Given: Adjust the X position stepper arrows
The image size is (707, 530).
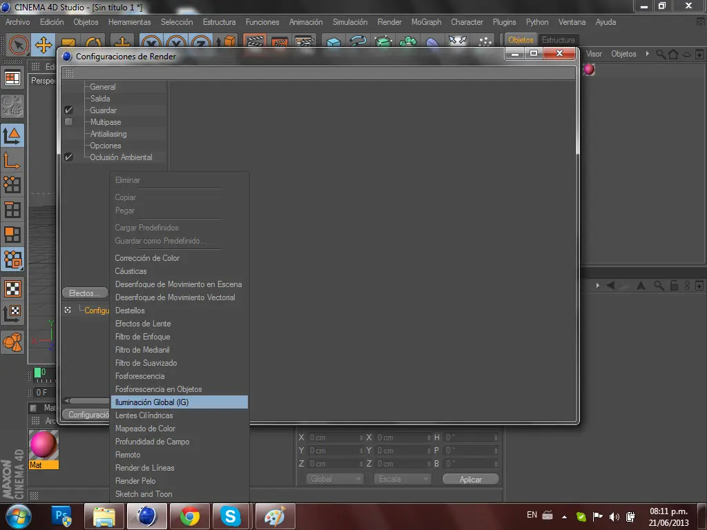Looking at the screenshot, I should pyautogui.click(x=360, y=438).
